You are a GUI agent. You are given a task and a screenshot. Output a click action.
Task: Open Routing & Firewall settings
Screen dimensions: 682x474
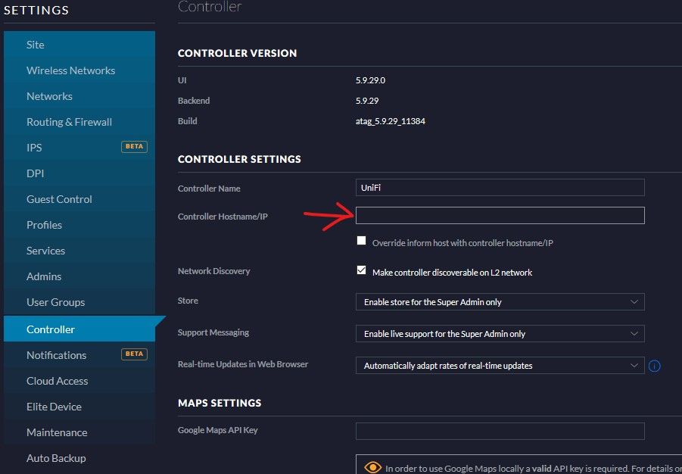79,122
